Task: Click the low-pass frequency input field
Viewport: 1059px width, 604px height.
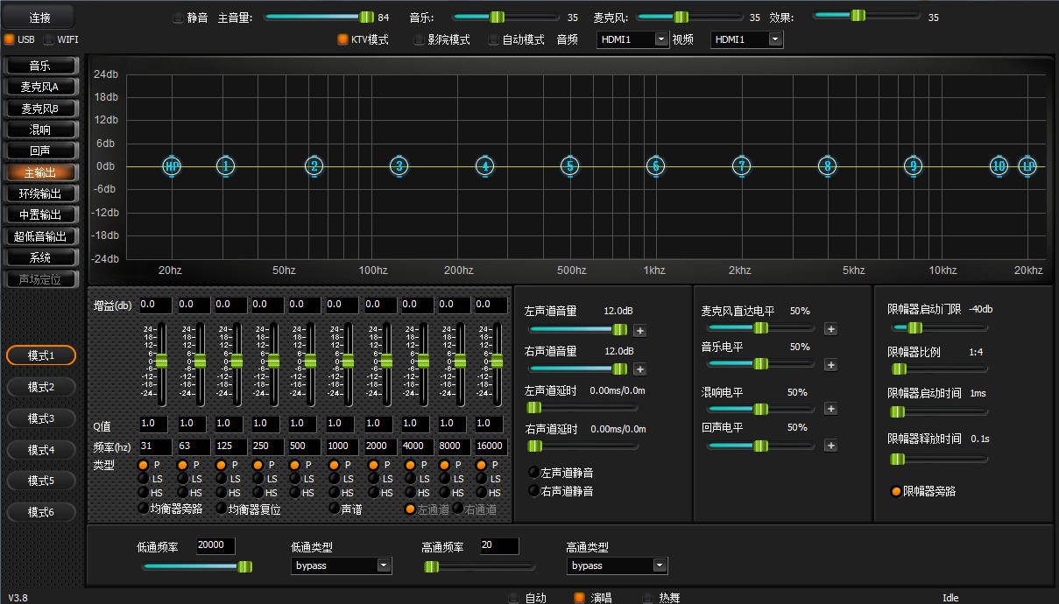Action: pyautogui.click(x=215, y=545)
